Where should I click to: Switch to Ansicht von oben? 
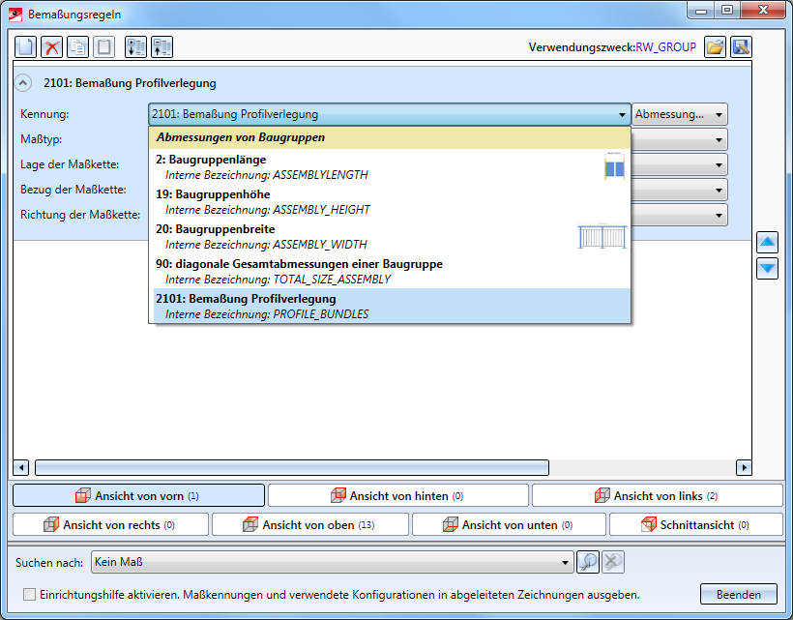[x=310, y=524]
